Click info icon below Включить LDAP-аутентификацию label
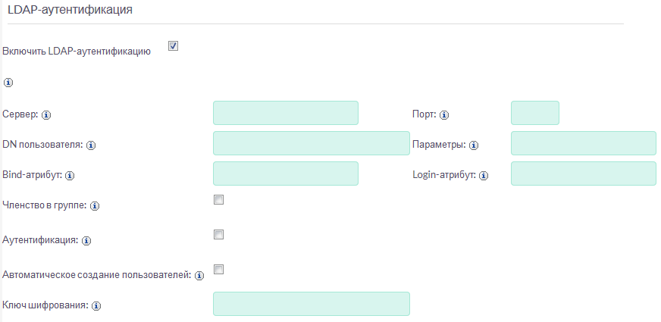The image size is (661, 322). point(8,82)
